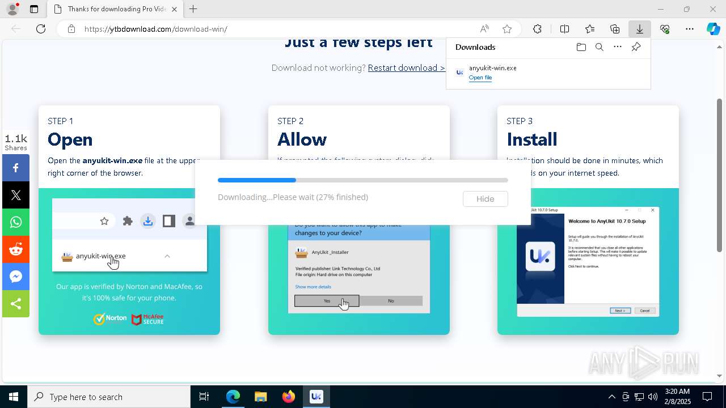Open Task View from the taskbar
The image size is (726, 408).
pyautogui.click(x=204, y=397)
